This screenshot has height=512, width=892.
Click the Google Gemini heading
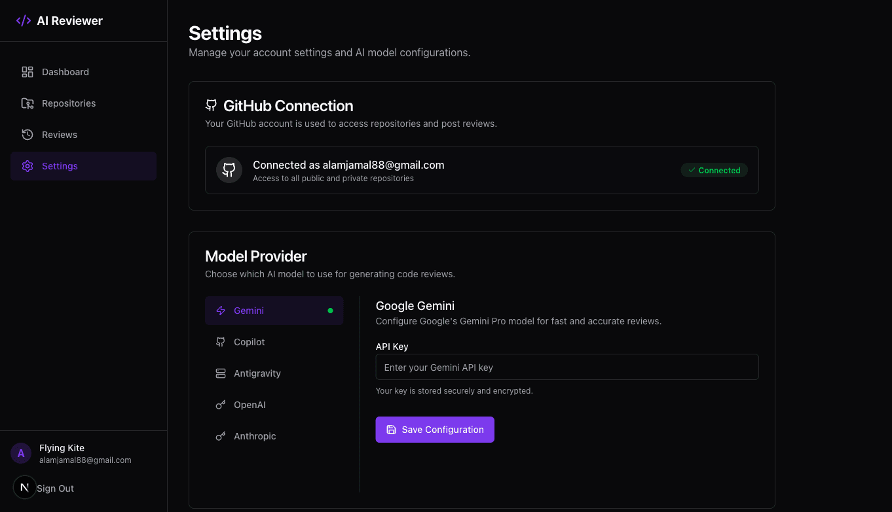pyautogui.click(x=415, y=305)
